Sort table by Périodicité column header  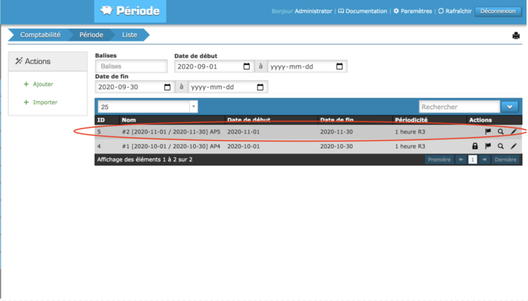tap(411, 120)
